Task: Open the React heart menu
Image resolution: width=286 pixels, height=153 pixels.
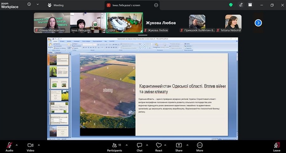Action: [x=159, y=147]
